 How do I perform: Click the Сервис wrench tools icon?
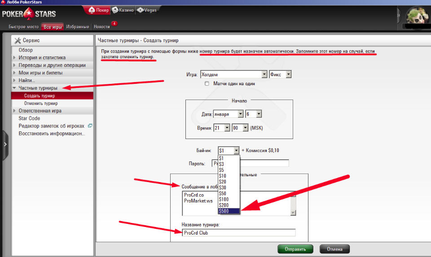[x=18, y=40]
